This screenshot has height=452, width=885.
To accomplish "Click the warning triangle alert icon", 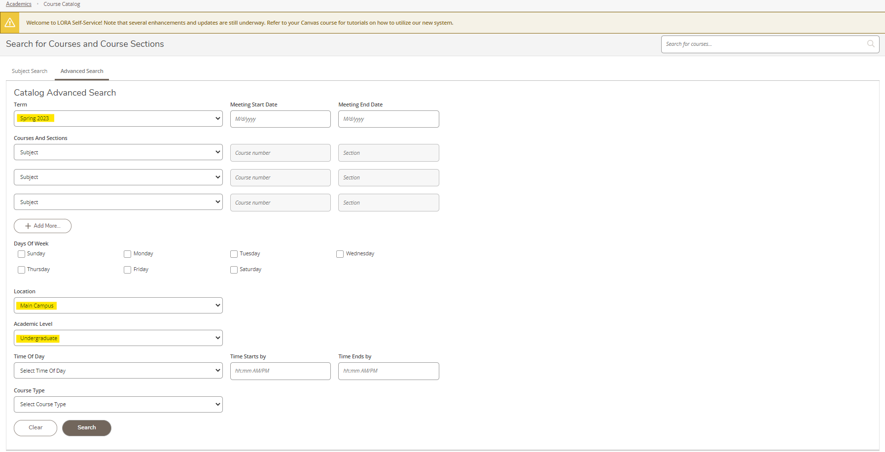I will point(10,23).
